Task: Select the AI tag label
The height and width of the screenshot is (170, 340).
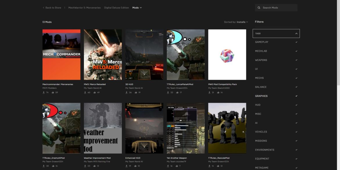Action: point(256,123)
